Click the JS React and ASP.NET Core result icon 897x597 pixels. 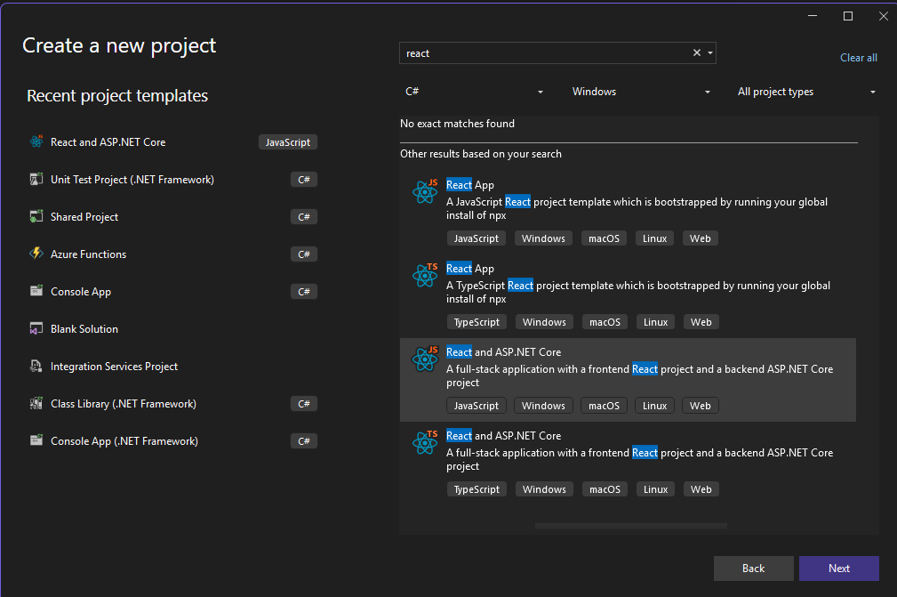(425, 359)
